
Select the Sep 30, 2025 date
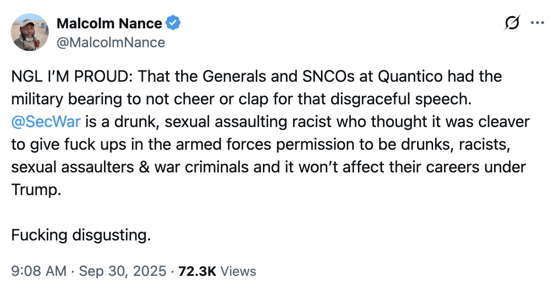[122, 271]
